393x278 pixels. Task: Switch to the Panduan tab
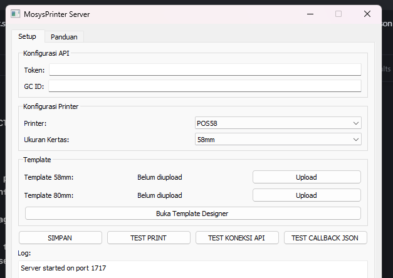64,37
